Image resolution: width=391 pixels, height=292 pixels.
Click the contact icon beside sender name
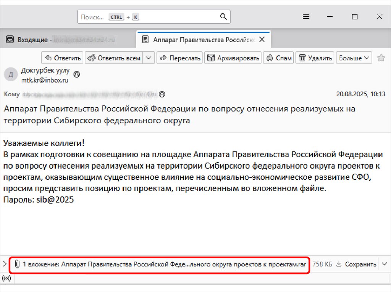(77, 74)
